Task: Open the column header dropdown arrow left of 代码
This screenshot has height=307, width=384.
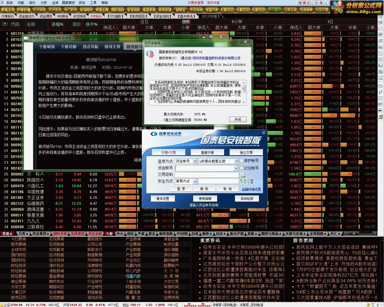Action: coord(5,24)
